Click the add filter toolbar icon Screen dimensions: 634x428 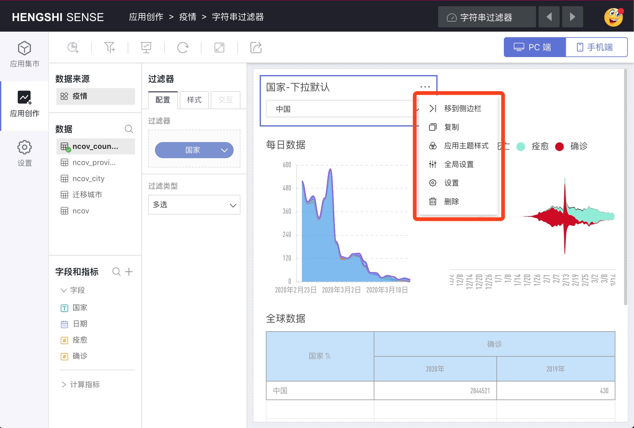pos(109,47)
